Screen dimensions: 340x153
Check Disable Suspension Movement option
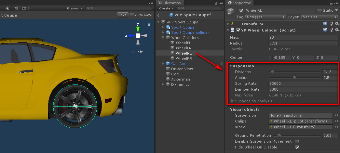tap(296, 142)
